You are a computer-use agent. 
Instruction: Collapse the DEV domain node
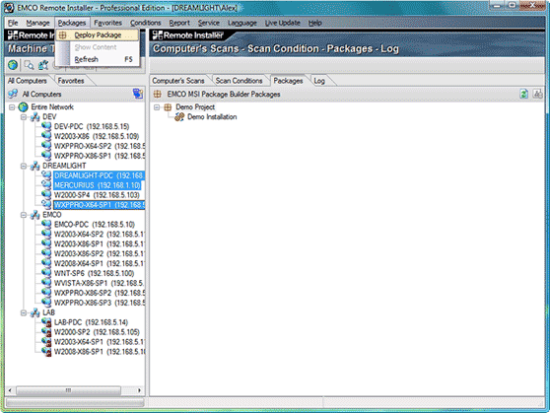(24, 117)
